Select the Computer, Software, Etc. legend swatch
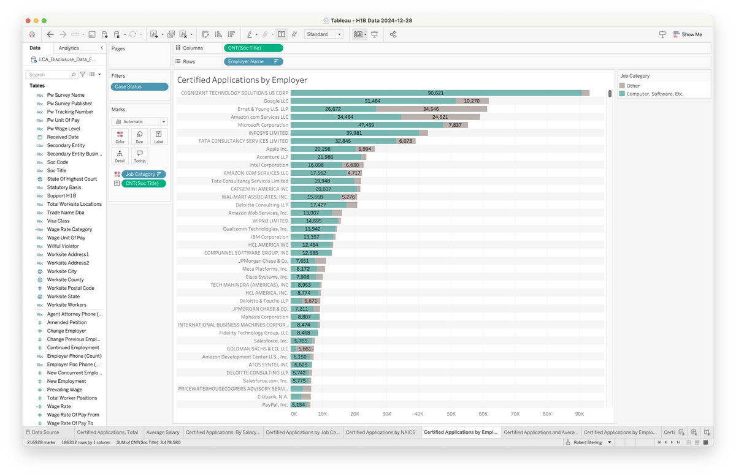Image resolution: width=736 pixels, height=476 pixels. [x=622, y=94]
